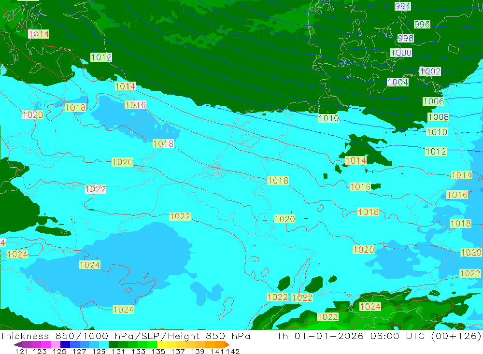
Task: Click the legend value 137
Action: [x=178, y=351]
